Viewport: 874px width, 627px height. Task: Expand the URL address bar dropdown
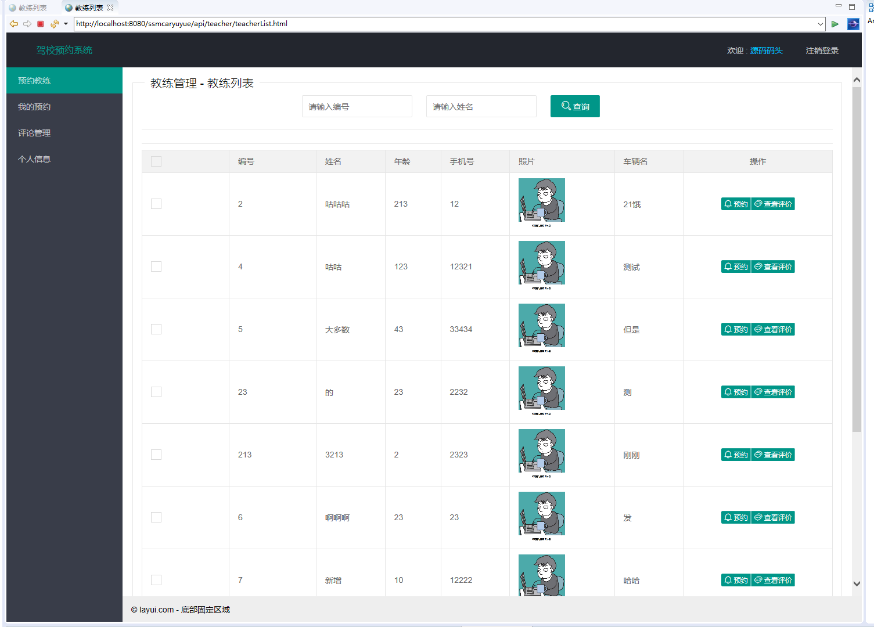click(820, 24)
